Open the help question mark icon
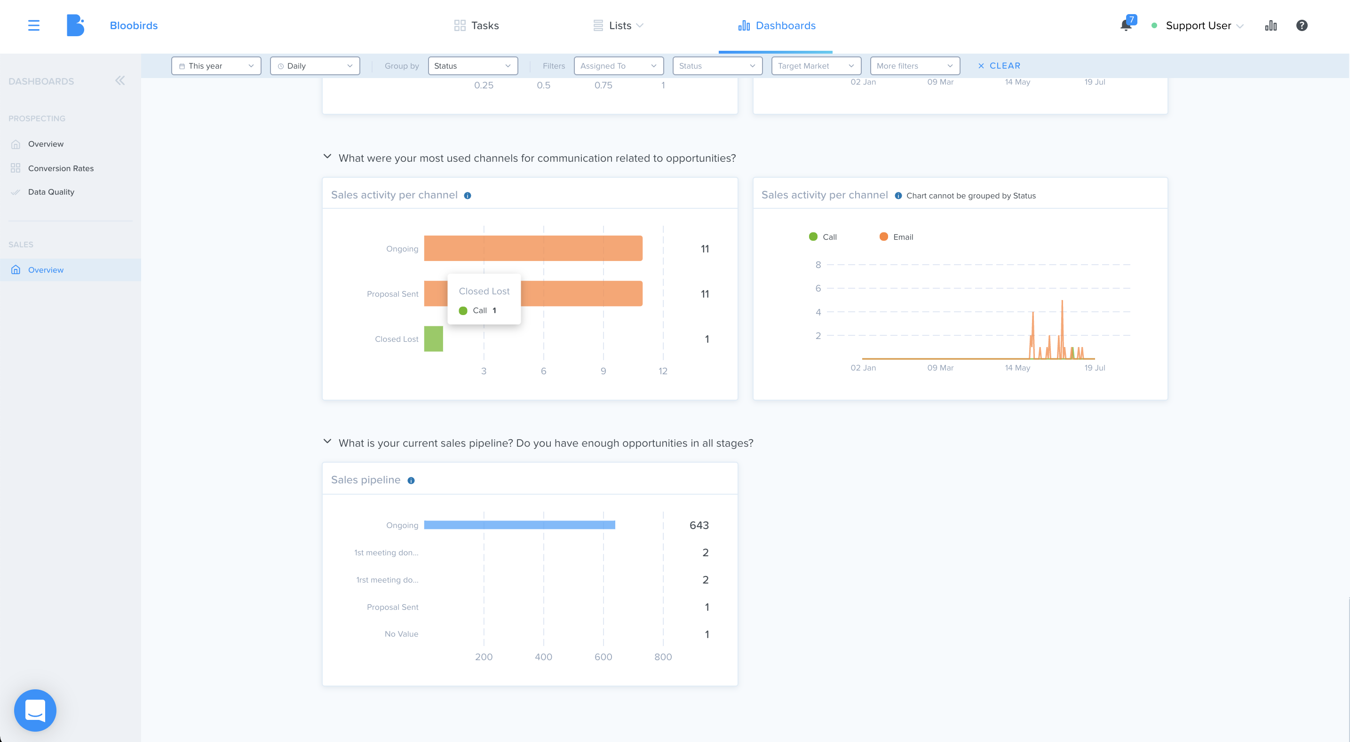The image size is (1350, 742). [x=1301, y=25]
